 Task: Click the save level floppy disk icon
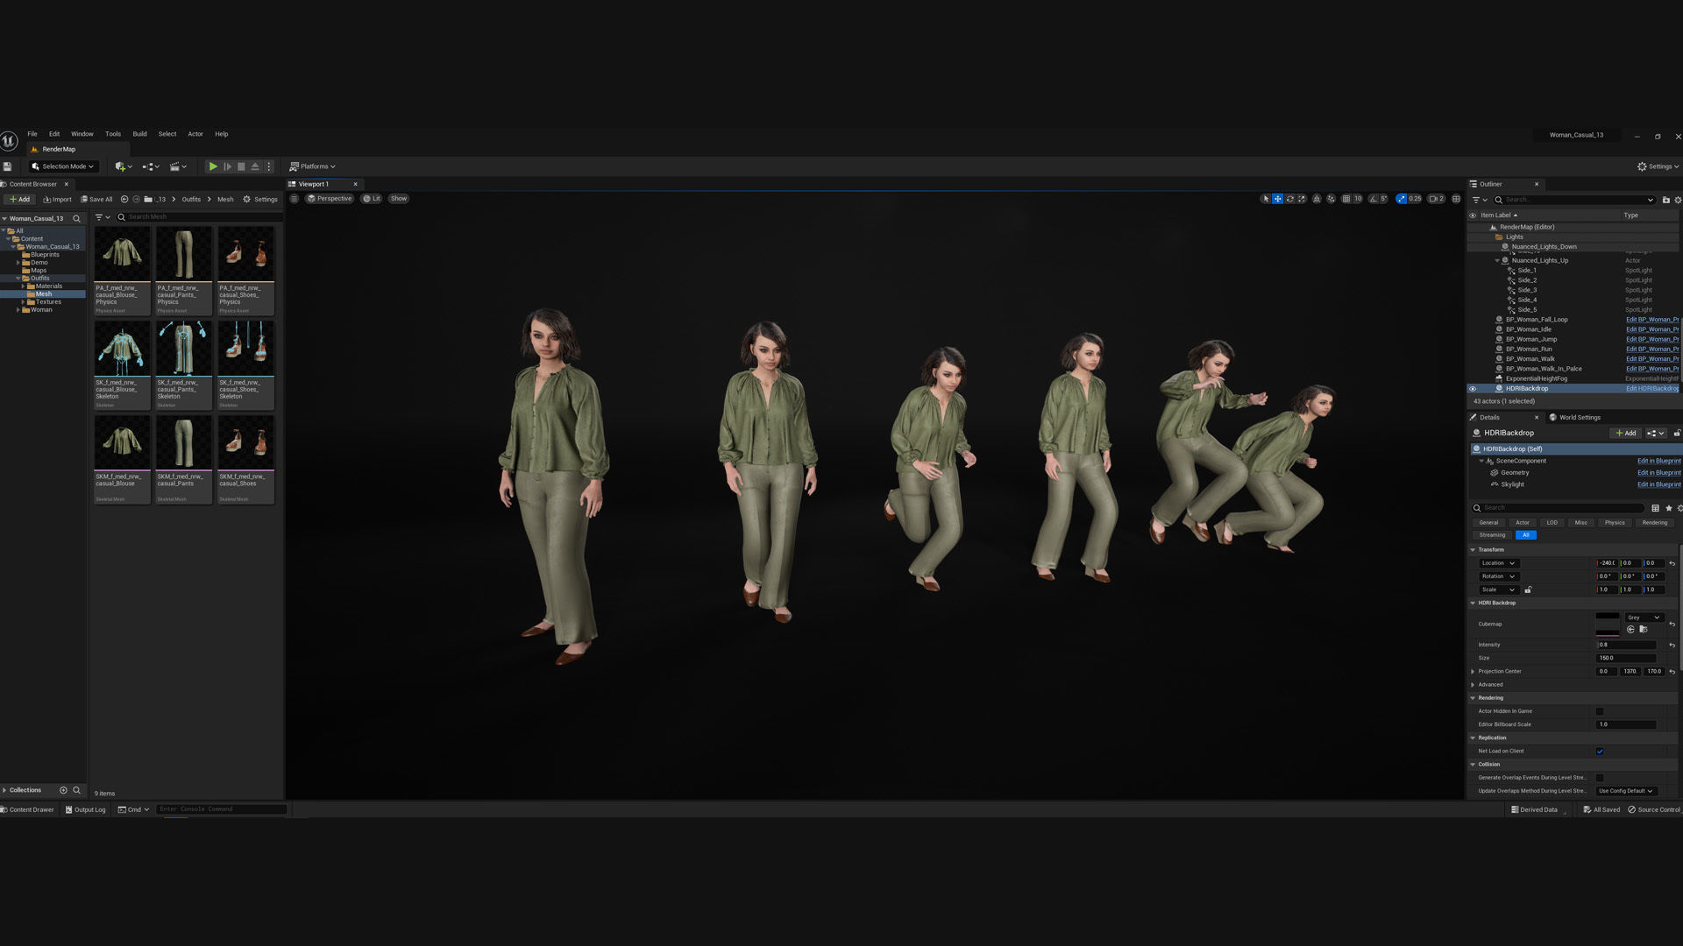(x=8, y=166)
